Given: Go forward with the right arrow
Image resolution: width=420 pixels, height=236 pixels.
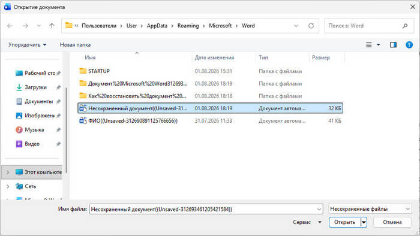Looking at the screenshot, I should coord(25,26).
